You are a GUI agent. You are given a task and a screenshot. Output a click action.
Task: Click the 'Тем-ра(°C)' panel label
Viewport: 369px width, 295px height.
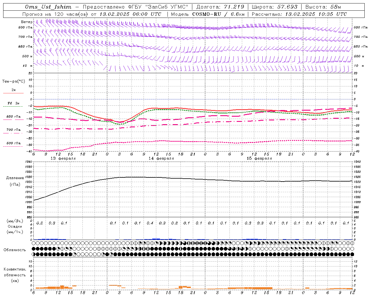[x=14, y=82]
